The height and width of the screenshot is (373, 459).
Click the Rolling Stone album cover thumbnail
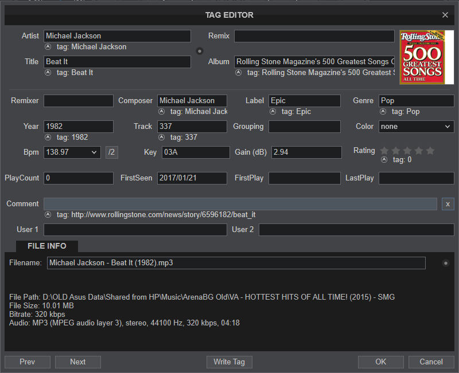tap(426, 57)
